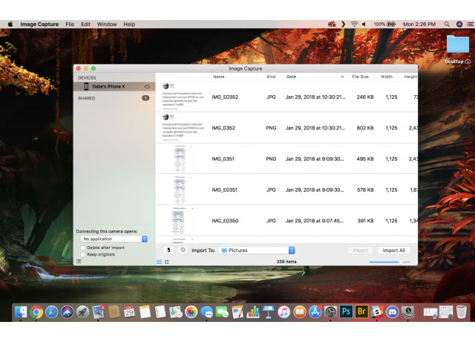Open the Window menu

[107, 24]
